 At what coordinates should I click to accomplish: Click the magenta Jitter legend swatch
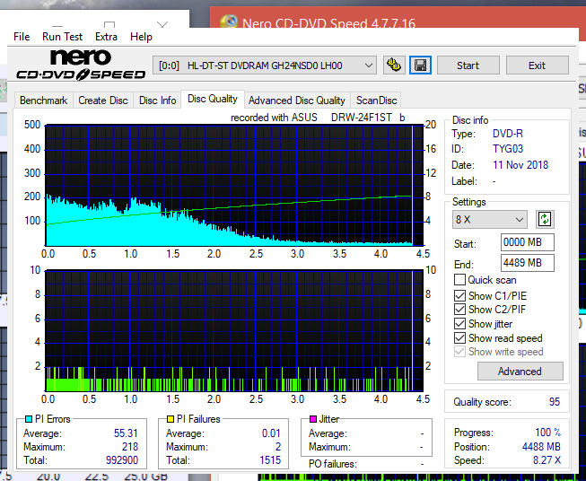coord(313,419)
